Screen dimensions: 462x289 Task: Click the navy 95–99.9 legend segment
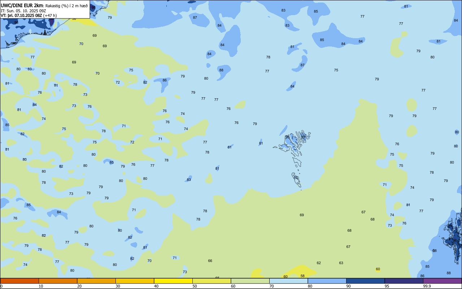tap(404, 281)
